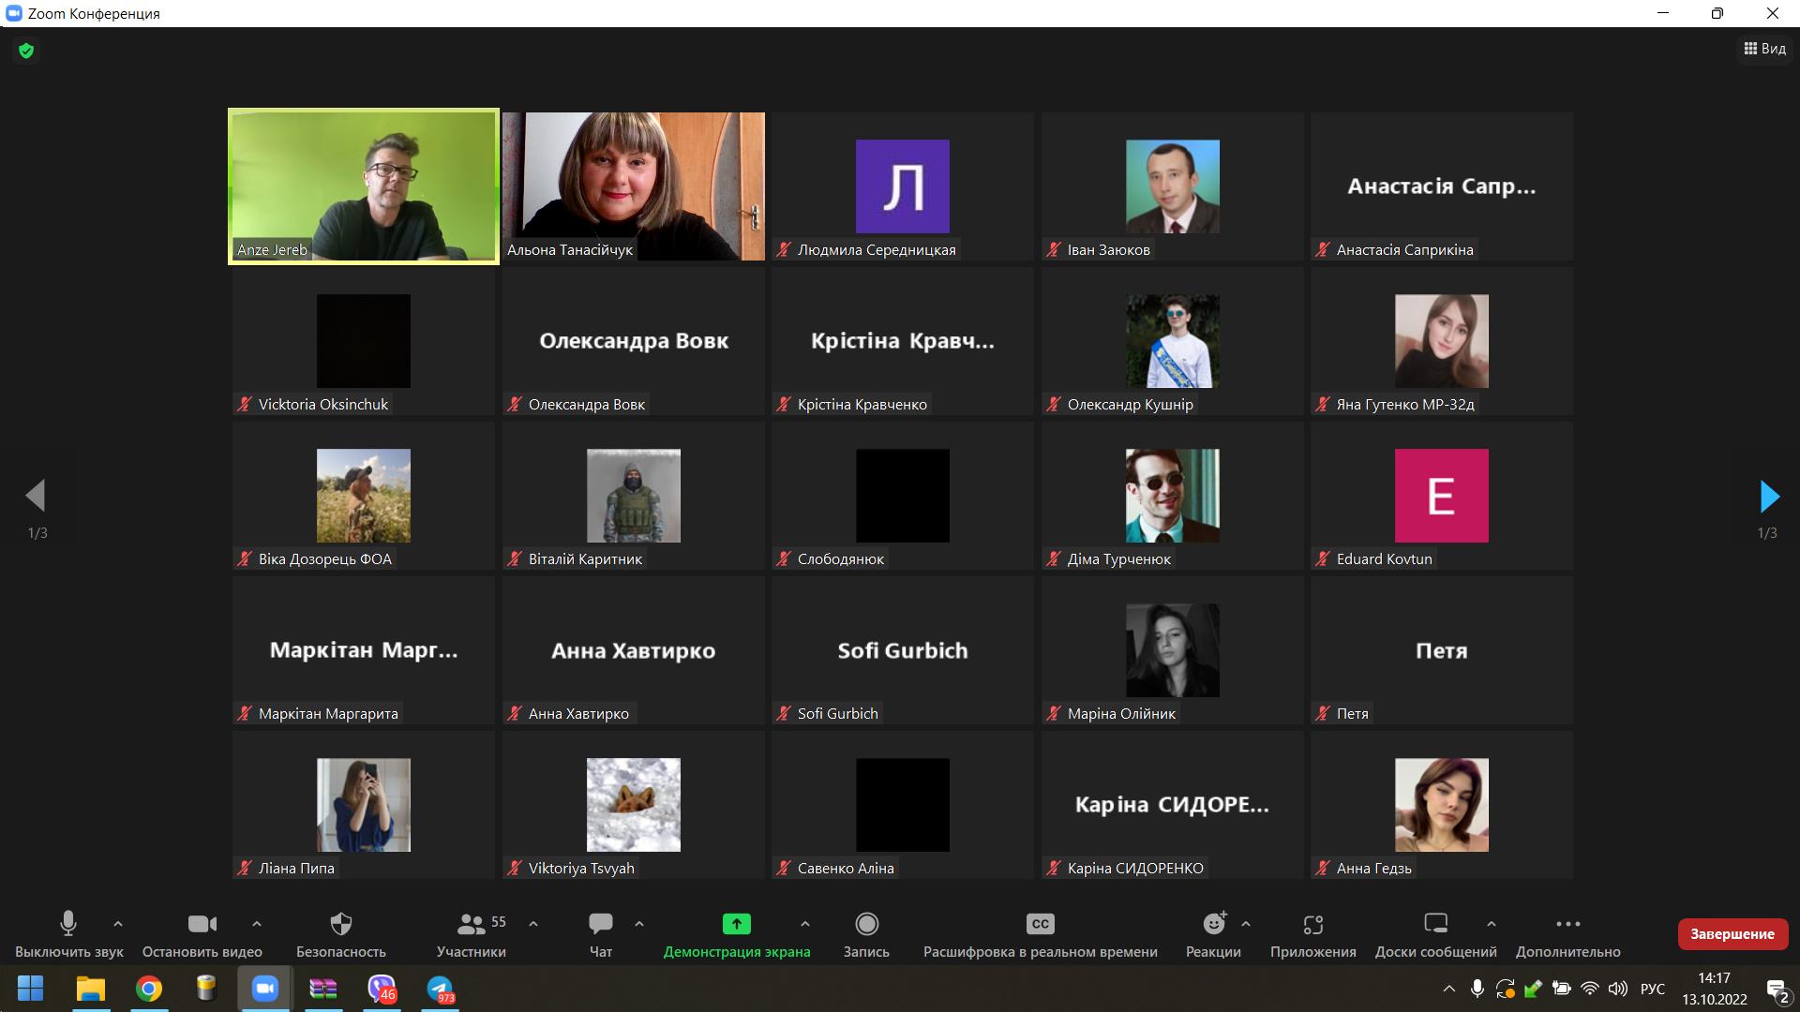Go to next gallery page with right arrow
The height and width of the screenshot is (1012, 1800).
1769,497
